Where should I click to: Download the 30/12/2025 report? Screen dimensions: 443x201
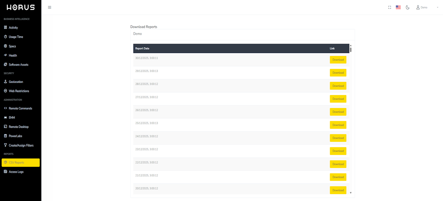338,60
